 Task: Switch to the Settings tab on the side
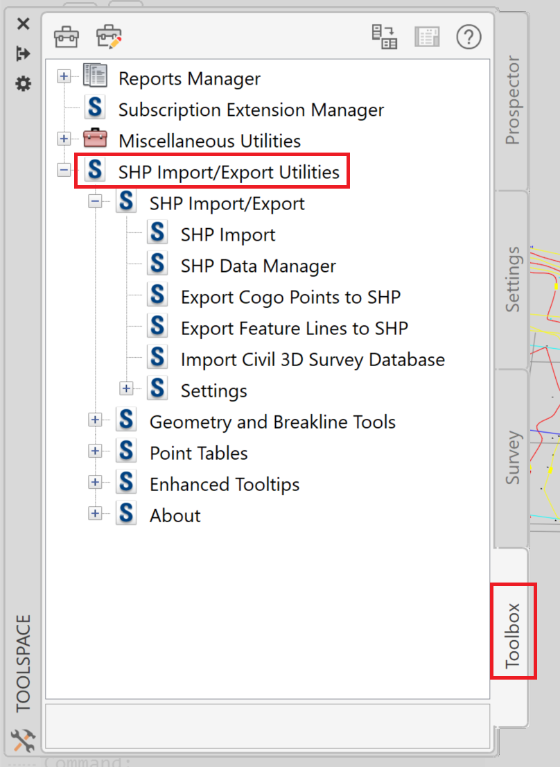coord(512,279)
